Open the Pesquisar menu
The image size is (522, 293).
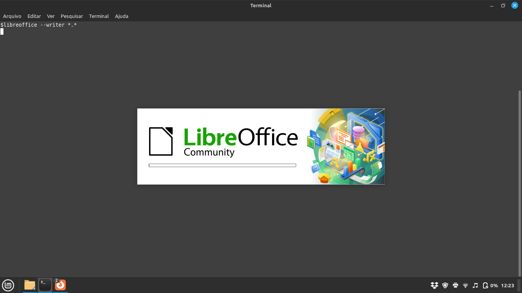point(72,16)
